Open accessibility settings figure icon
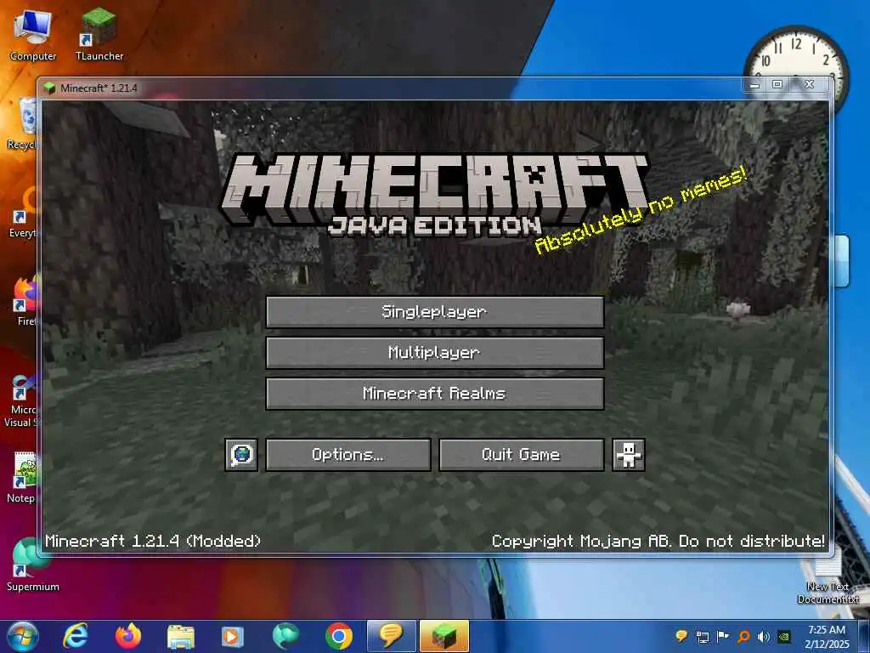 pos(629,455)
